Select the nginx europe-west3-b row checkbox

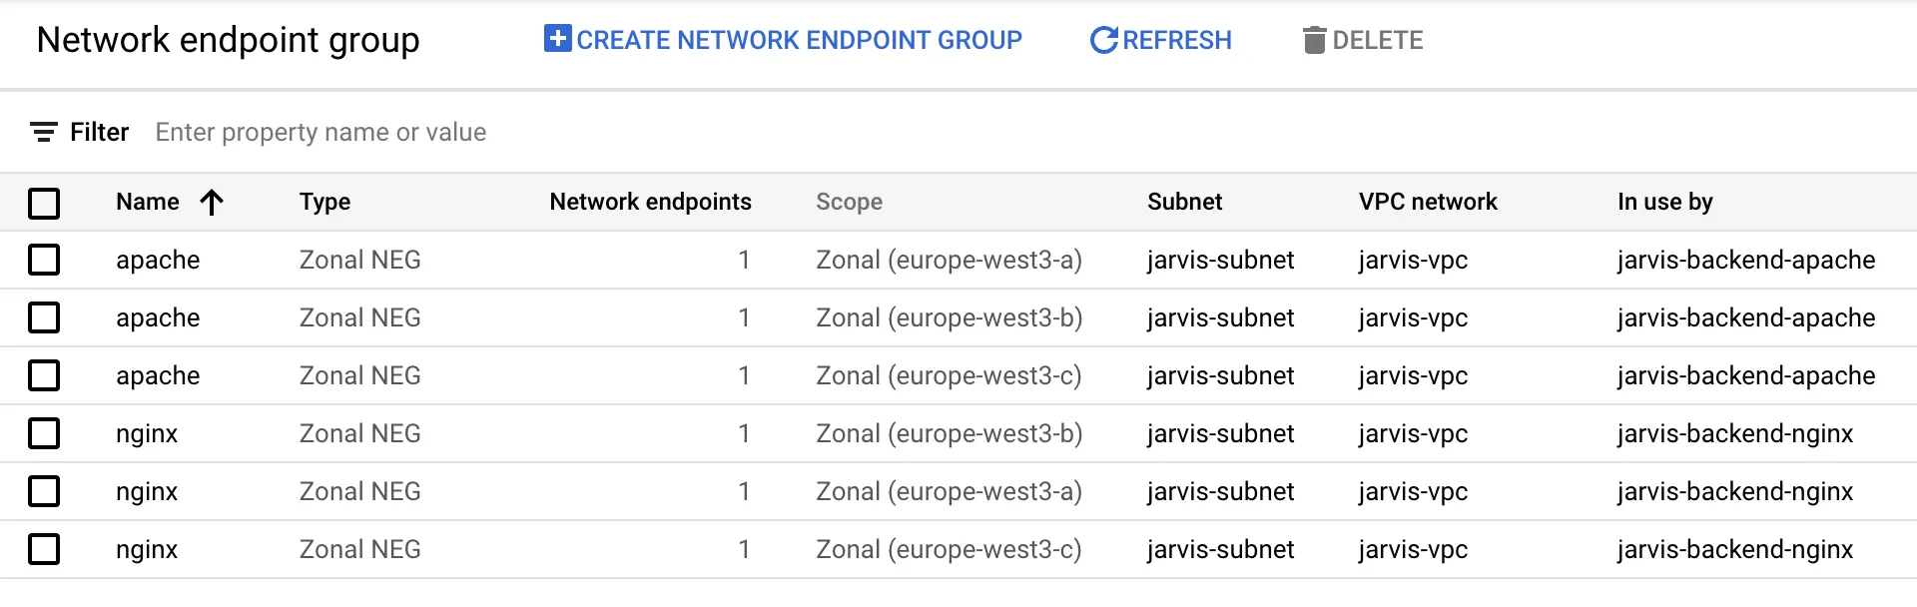pyautogui.click(x=44, y=433)
